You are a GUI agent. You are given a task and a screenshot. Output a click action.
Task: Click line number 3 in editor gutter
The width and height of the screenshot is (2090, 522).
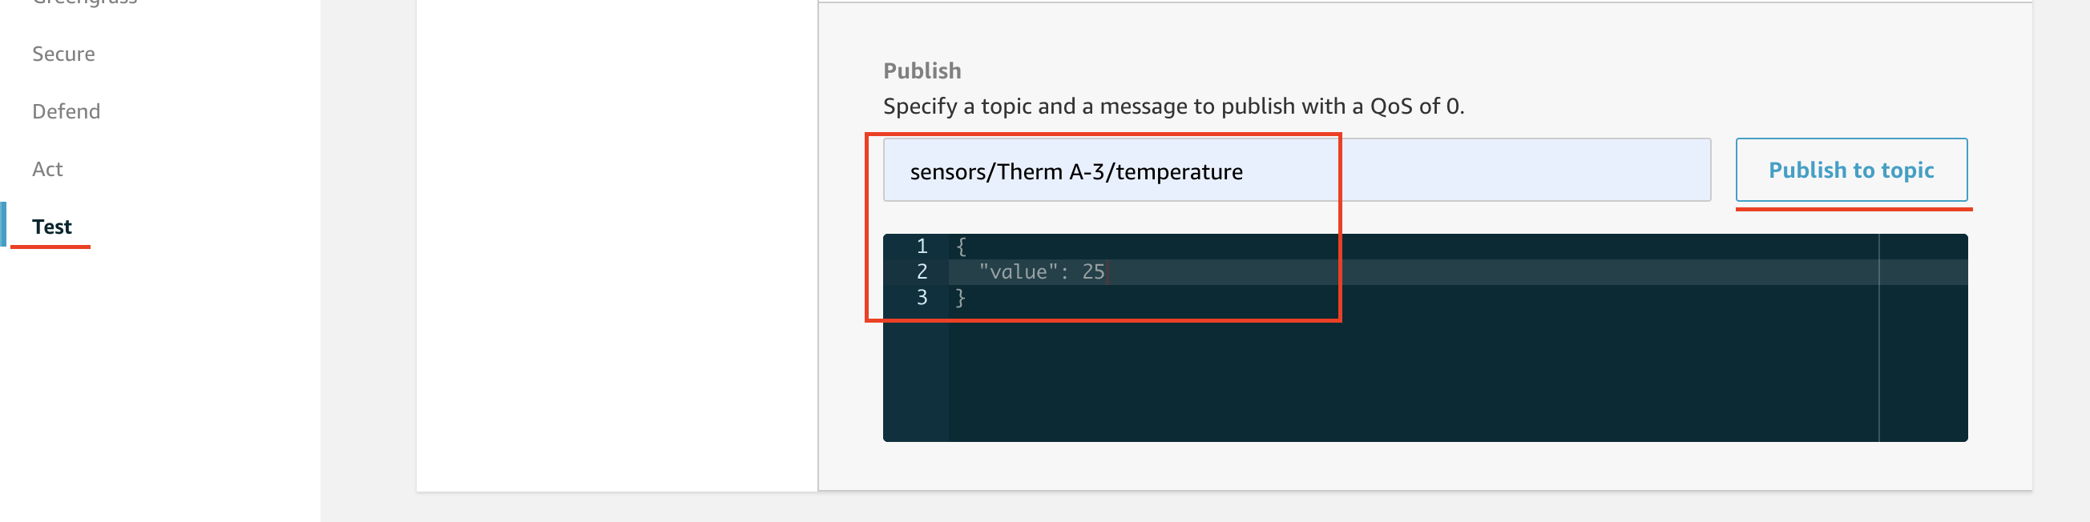pos(922,299)
